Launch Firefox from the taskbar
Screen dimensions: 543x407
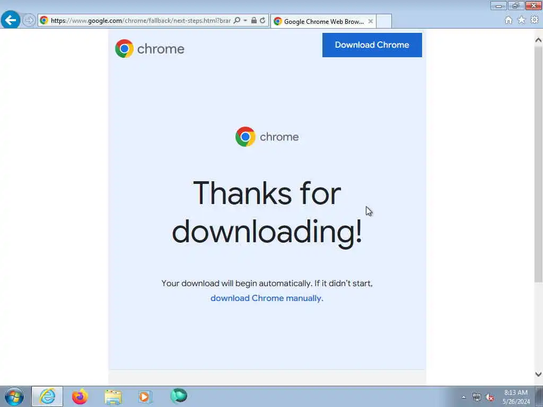tap(80, 396)
